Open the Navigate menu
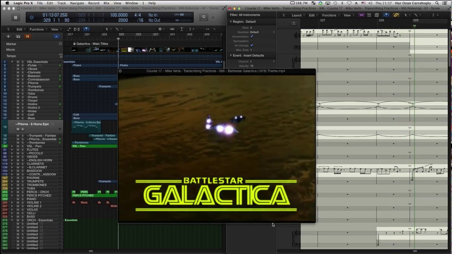The image size is (452, 254). 77,3
